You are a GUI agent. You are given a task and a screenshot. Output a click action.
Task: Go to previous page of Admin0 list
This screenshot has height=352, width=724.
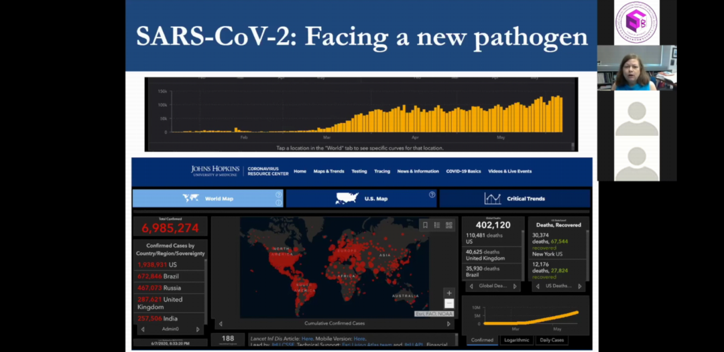tap(143, 329)
